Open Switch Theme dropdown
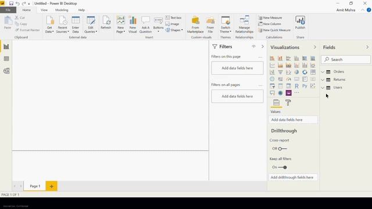Viewport: 372px width, 209px height. point(226,24)
